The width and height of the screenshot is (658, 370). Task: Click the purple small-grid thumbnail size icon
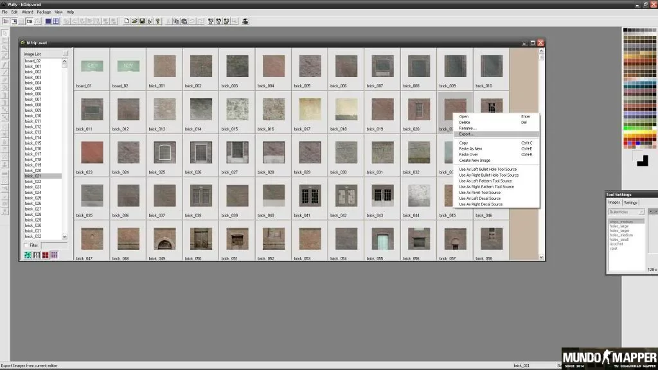(54, 254)
